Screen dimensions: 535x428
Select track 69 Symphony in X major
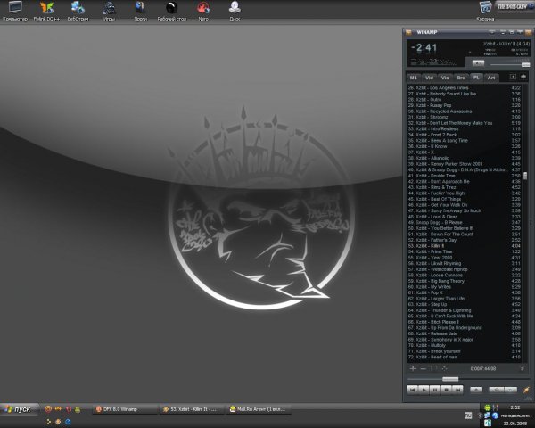(465, 339)
